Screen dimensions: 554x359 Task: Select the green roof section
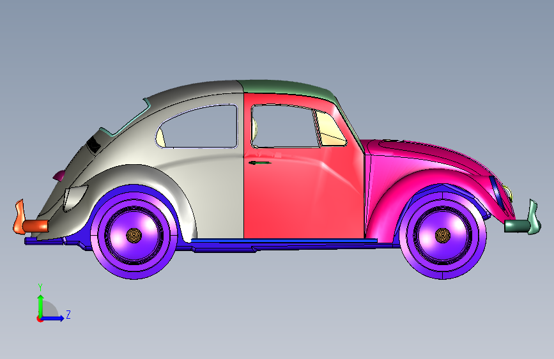click(289, 88)
